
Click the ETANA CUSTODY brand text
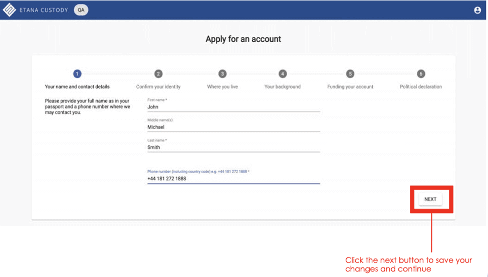tap(44, 10)
